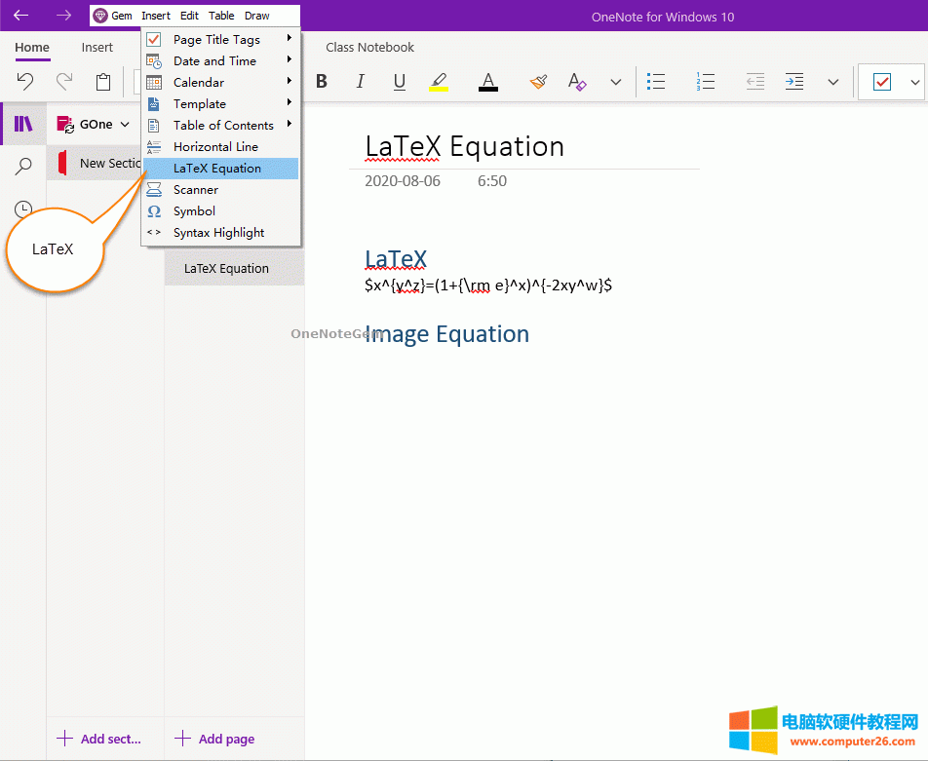Increase the paragraph indent
The height and width of the screenshot is (761, 928).
(x=794, y=82)
